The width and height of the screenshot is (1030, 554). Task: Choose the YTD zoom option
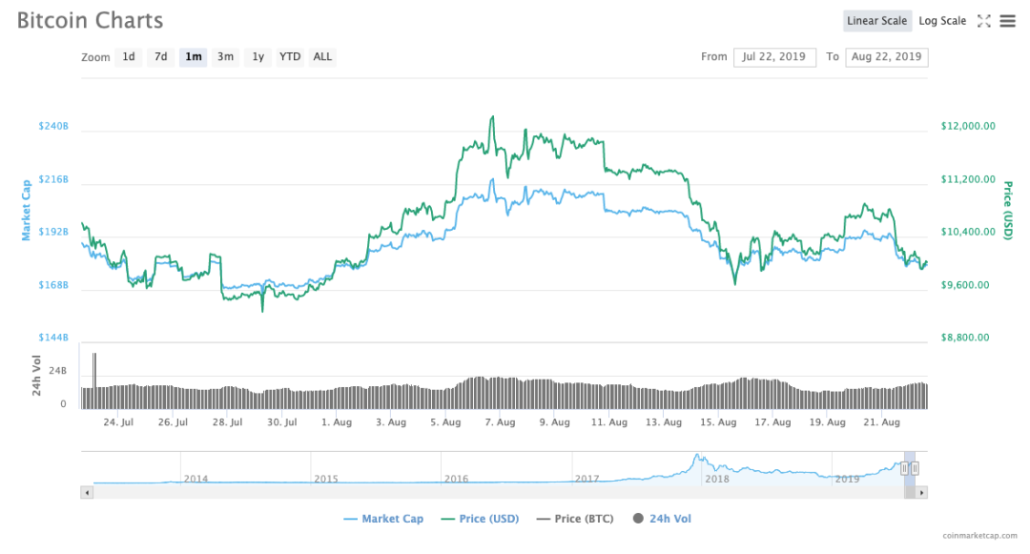pyautogui.click(x=290, y=57)
